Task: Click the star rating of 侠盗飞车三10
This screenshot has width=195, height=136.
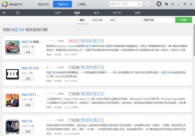Action: (52, 67)
